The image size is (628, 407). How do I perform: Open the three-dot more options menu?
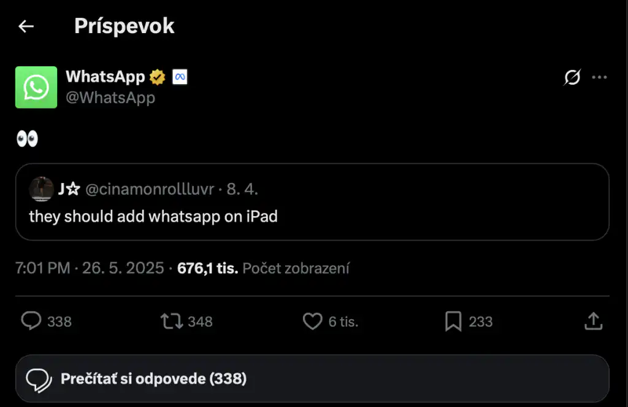(x=599, y=78)
